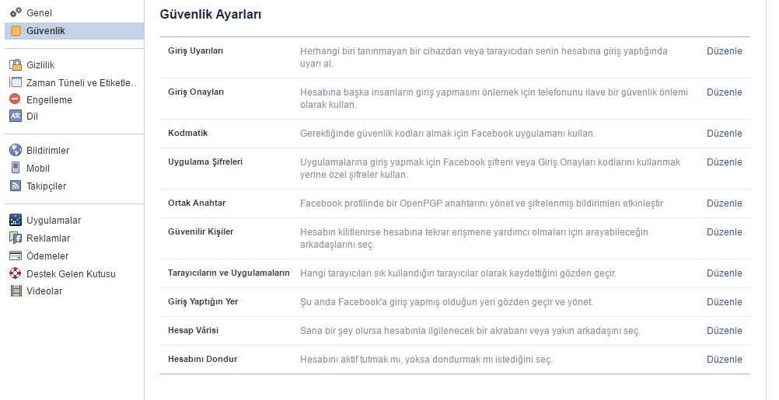
Task: Click the Kodmatik description about güvenlik kodları
Action: (448, 134)
